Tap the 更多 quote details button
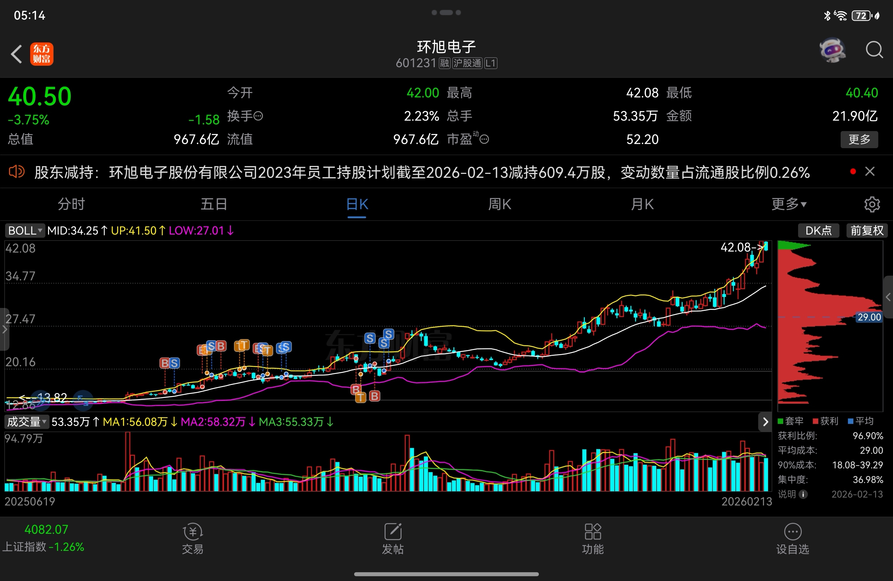Screen dimensions: 893x581 point(859,139)
